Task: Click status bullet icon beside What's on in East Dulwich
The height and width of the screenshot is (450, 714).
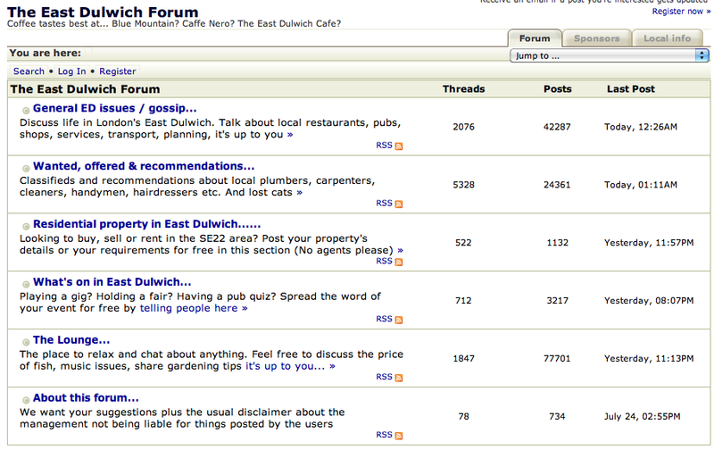Action: 26,284
